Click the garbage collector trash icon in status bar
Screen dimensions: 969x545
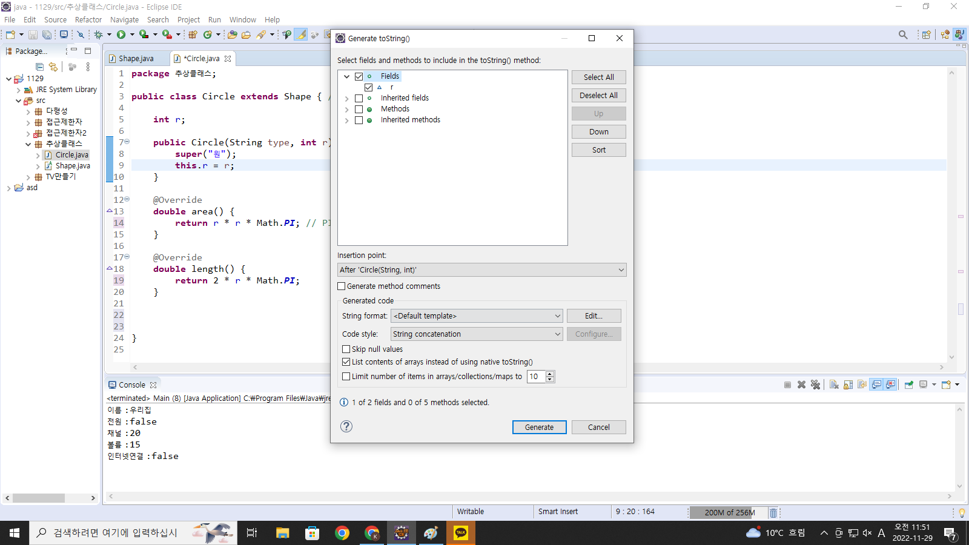click(x=773, y=513)
